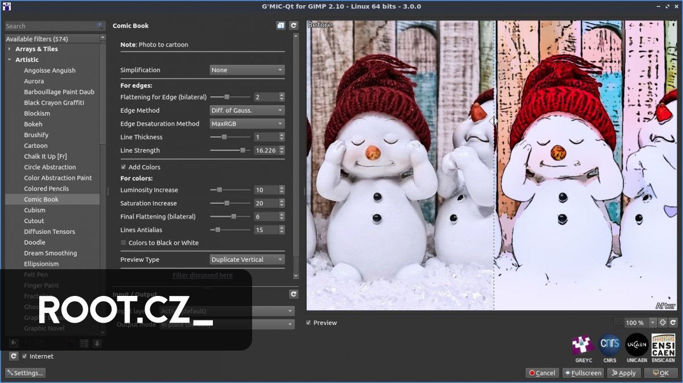Enable Colors to Black or White
Screen dimensions: 683x383
[124, 243]
